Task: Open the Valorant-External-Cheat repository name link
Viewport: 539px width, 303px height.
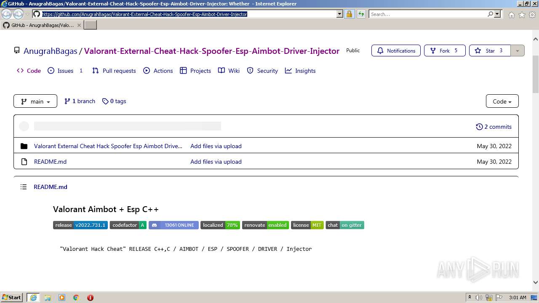Action: (x=211, y=51)
